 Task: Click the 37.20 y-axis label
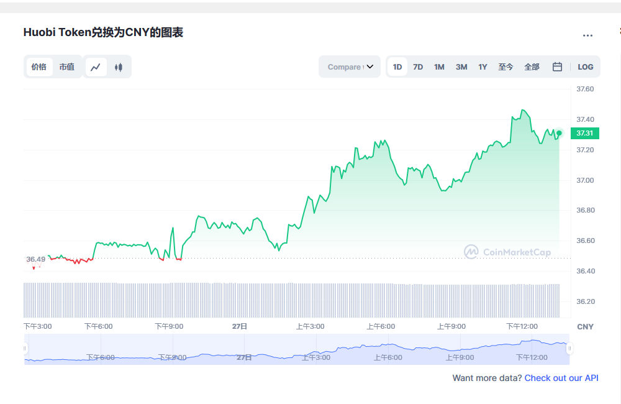click(x=585, y=150)
